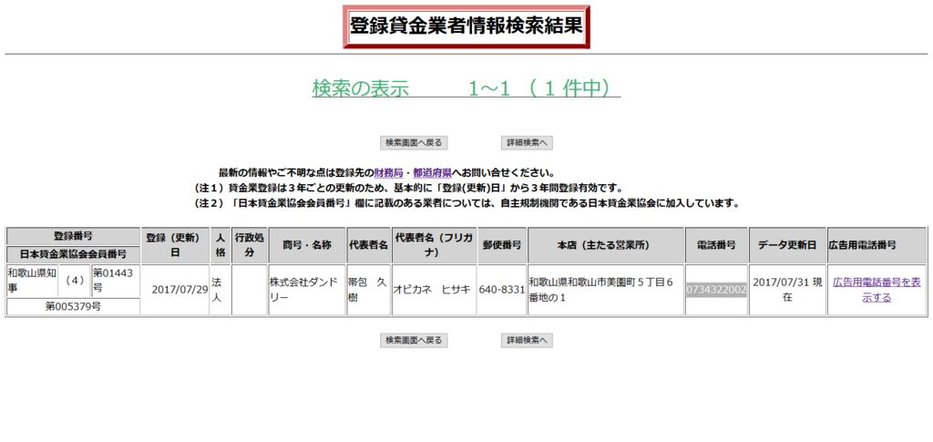Click the 行政処分 column header
Viewport: 933px width, 442px height.
point(250,245)
